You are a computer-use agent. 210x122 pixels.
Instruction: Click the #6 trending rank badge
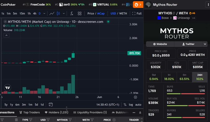pyautogui.click(x=192, y=13)
